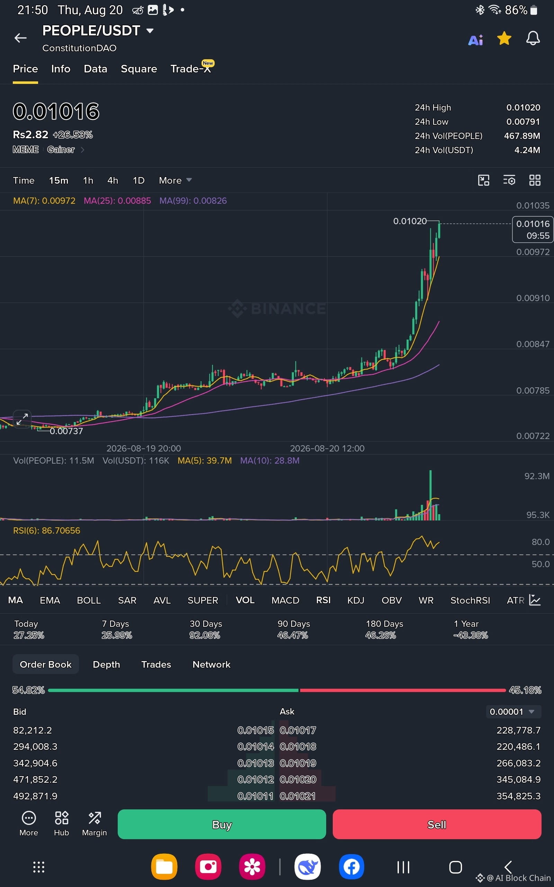Toggle the VOL sub-indicator

pyautogui.click(x=245, y=600)
